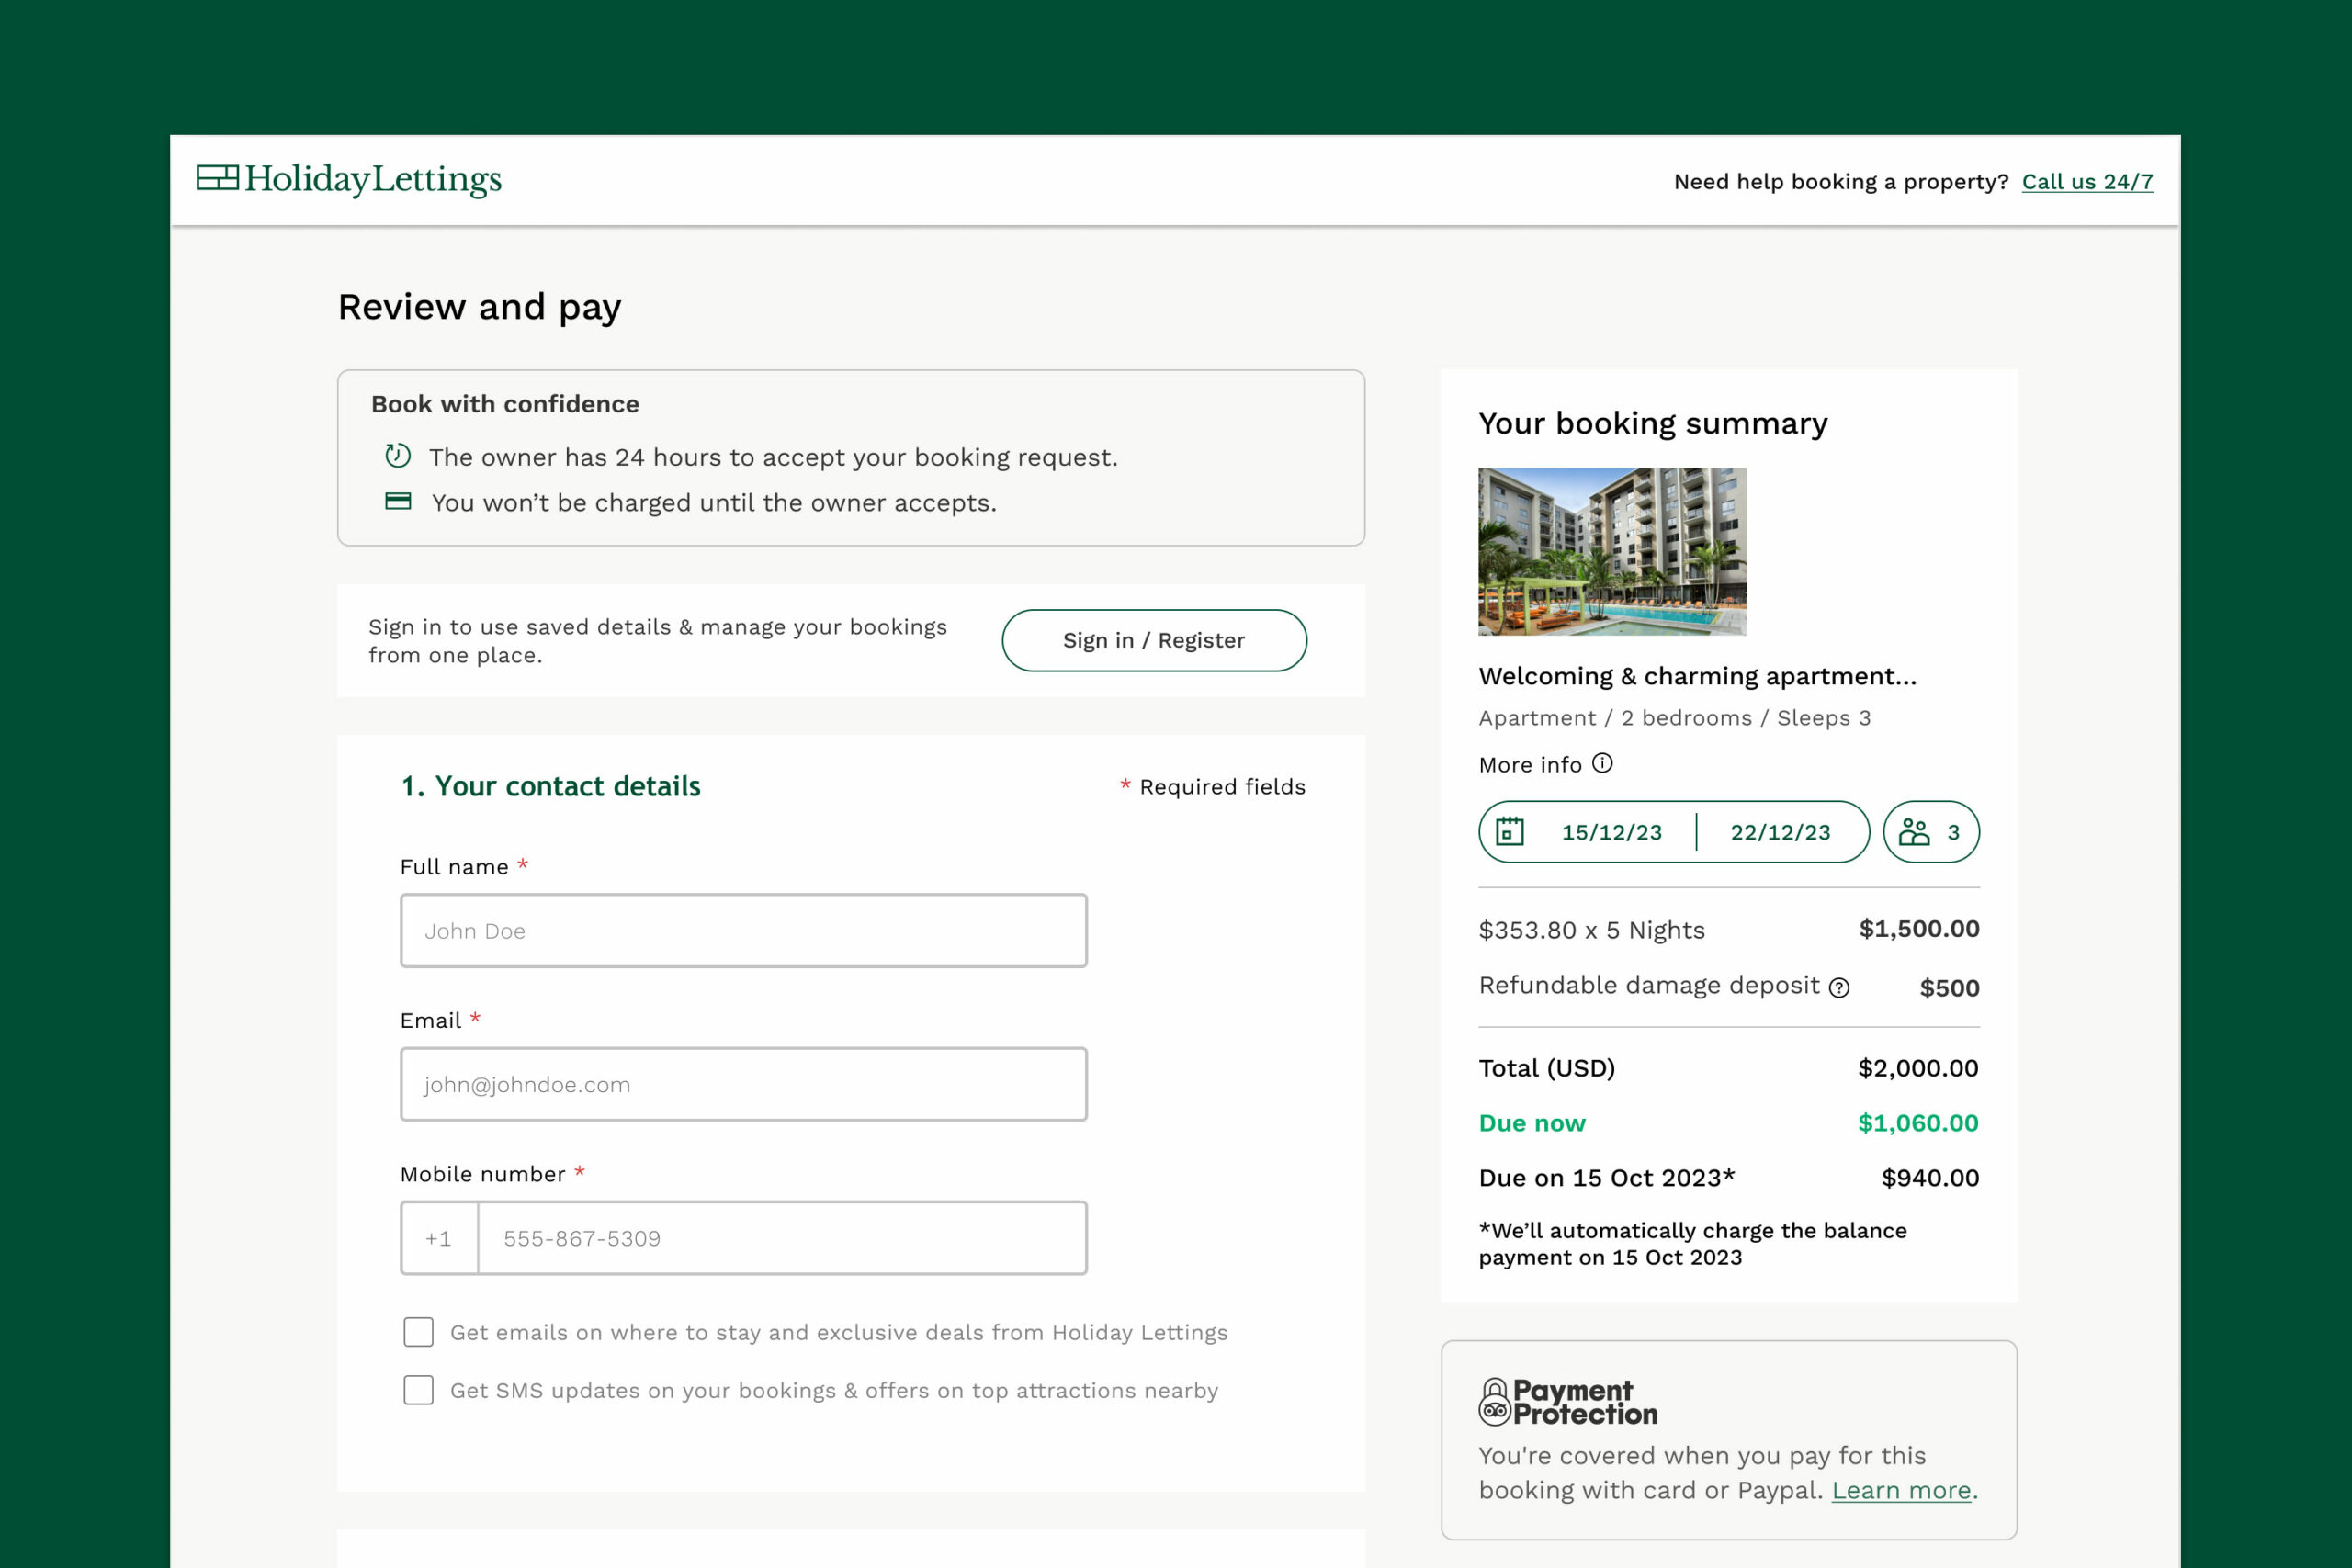The width and height of the screenshot is (2352, 1568).
Task: Click the Full name input field
Action: point(743,931)
